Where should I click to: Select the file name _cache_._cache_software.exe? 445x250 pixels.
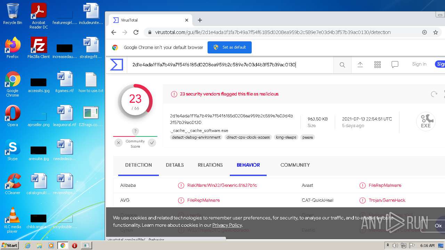[199, 131]
